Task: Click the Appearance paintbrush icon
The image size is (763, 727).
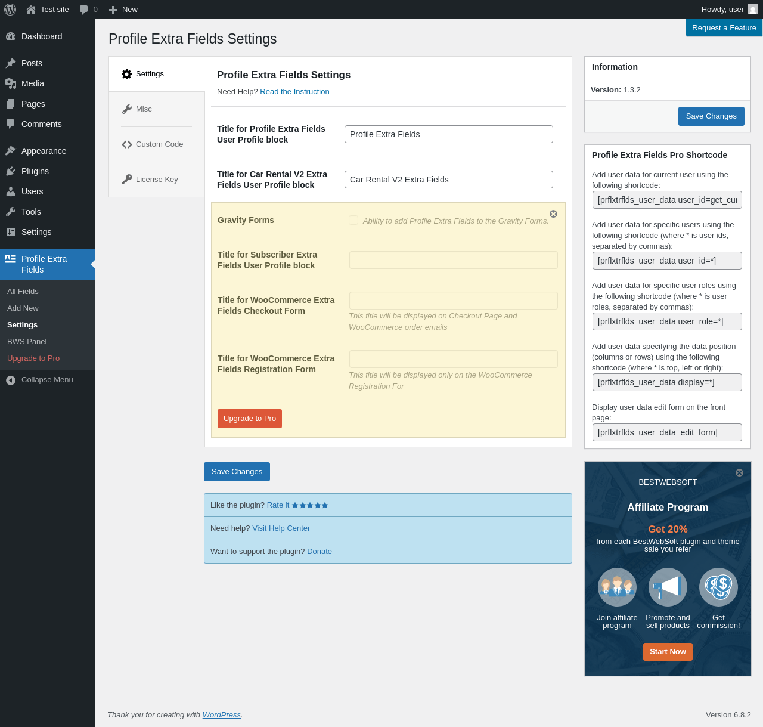Action: pos(11,151)
